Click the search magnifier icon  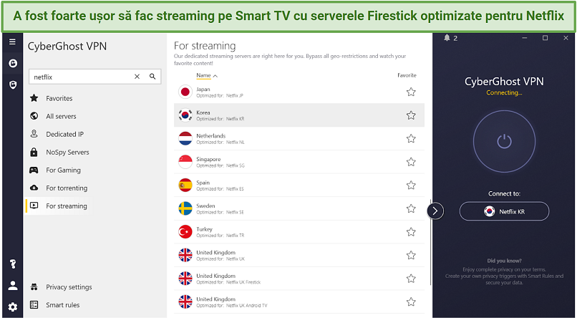(152, 77)
